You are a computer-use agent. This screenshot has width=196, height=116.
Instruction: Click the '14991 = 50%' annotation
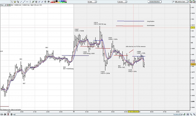pos(141,53)
